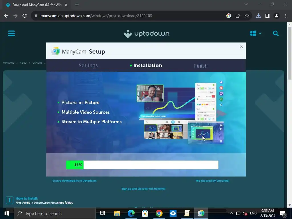The image size is (292, 219).
Task: Open the Windows platform selector
Action: tap(256, 33)
